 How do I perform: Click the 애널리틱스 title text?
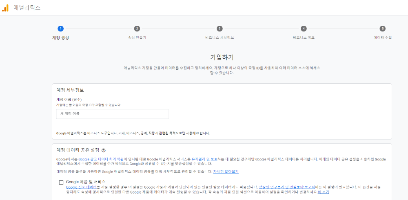coord(27,8)
